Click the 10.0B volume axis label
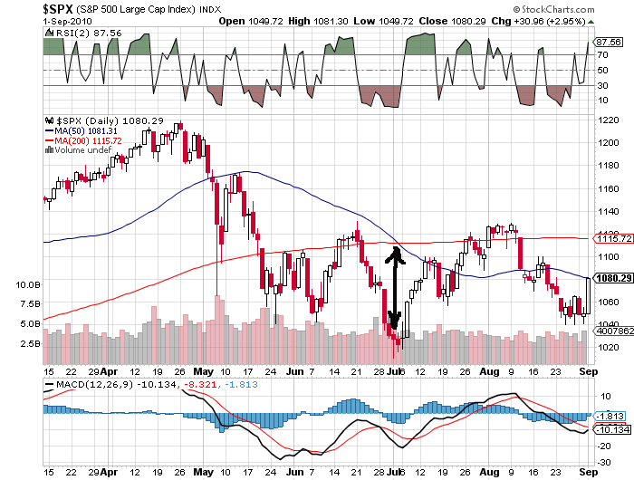 [x=28, y=284]
